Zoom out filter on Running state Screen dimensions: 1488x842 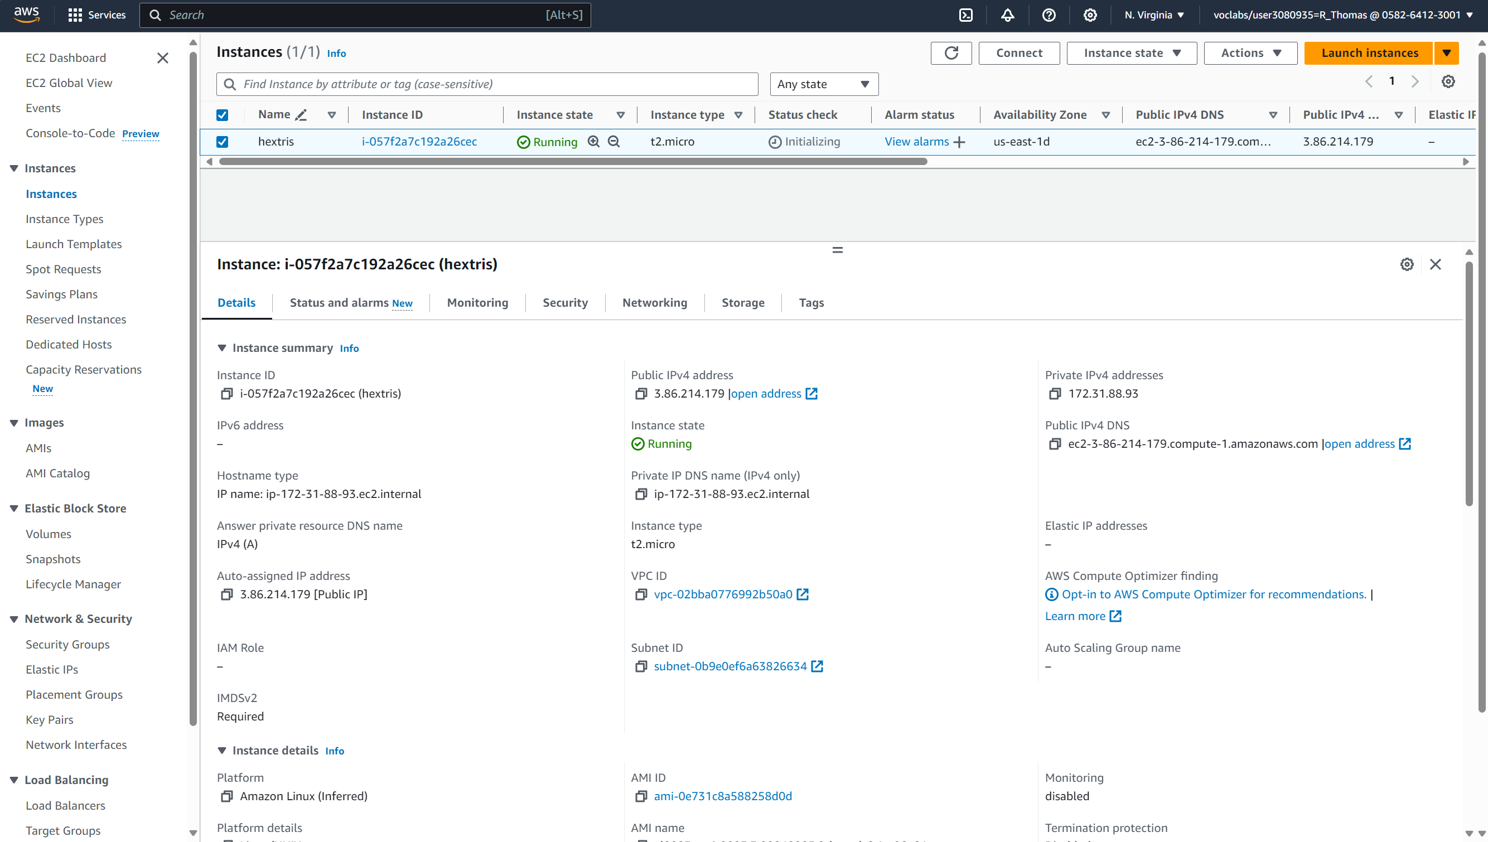[613, 142]
